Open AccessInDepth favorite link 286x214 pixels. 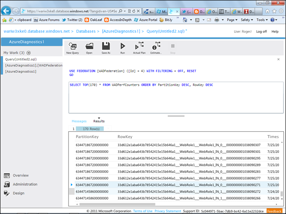pos(118,20)
